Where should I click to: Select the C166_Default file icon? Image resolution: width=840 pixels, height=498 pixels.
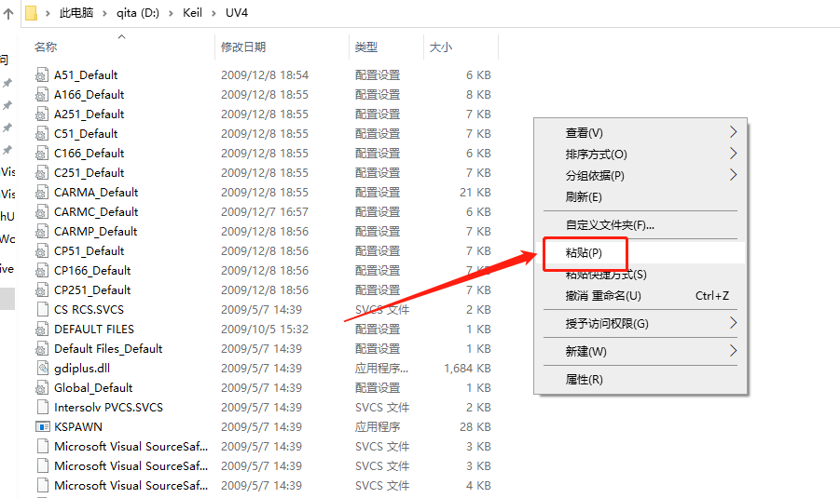[42, 154]
